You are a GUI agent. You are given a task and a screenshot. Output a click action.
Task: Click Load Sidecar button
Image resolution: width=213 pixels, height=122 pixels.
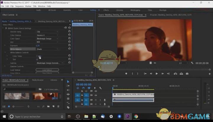(x=47, y=70)
